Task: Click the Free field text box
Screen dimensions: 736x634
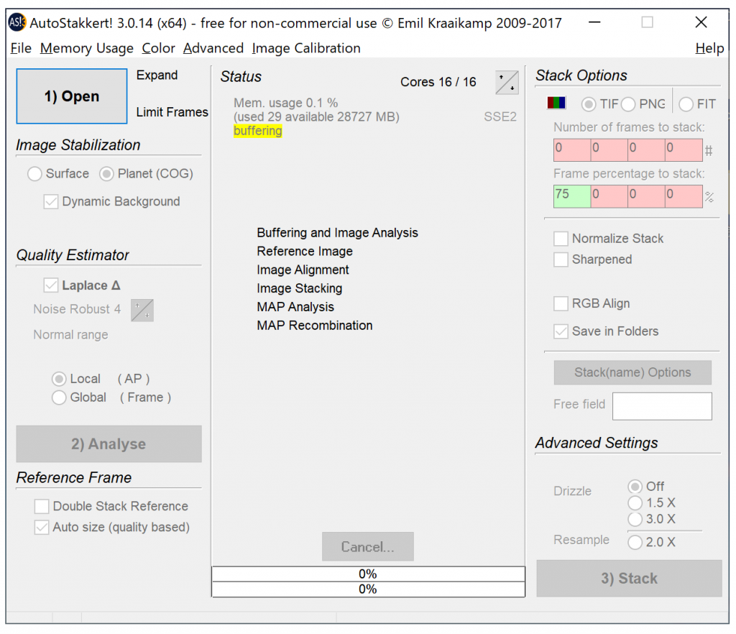Action: (x=662, y=406)
